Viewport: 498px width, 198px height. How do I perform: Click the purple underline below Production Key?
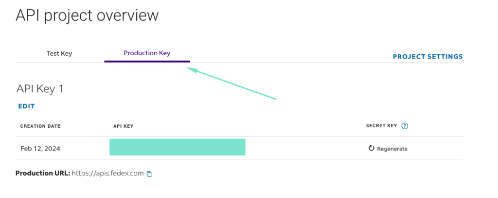[147, 61]
